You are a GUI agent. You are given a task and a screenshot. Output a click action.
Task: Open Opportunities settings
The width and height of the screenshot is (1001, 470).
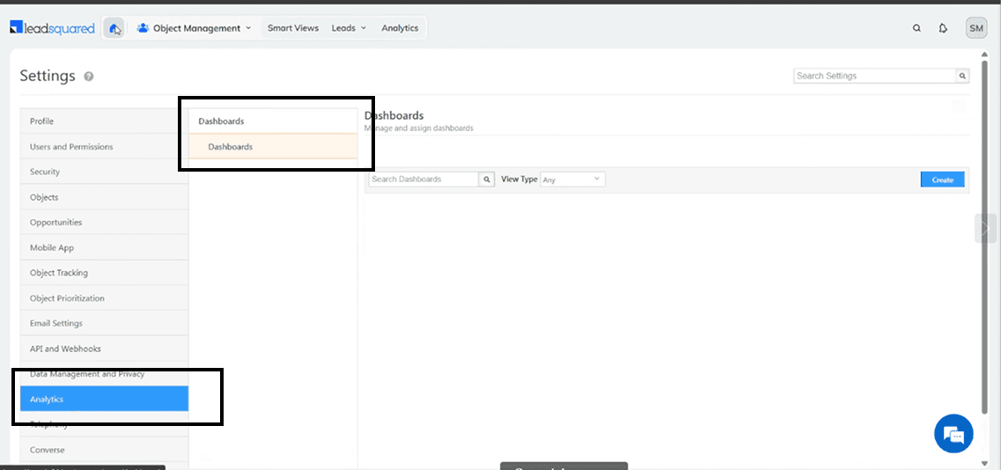[104, 222]
